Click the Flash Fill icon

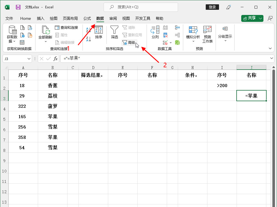coord(165,28)
